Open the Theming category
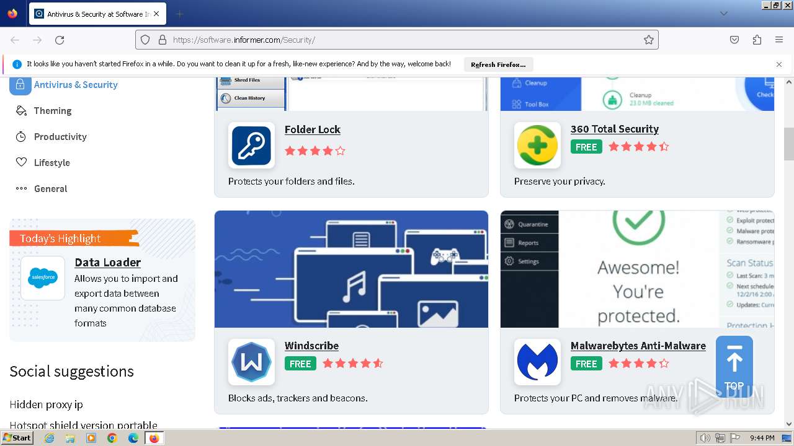The image size is (794, 446). click(x=53, y=110)
